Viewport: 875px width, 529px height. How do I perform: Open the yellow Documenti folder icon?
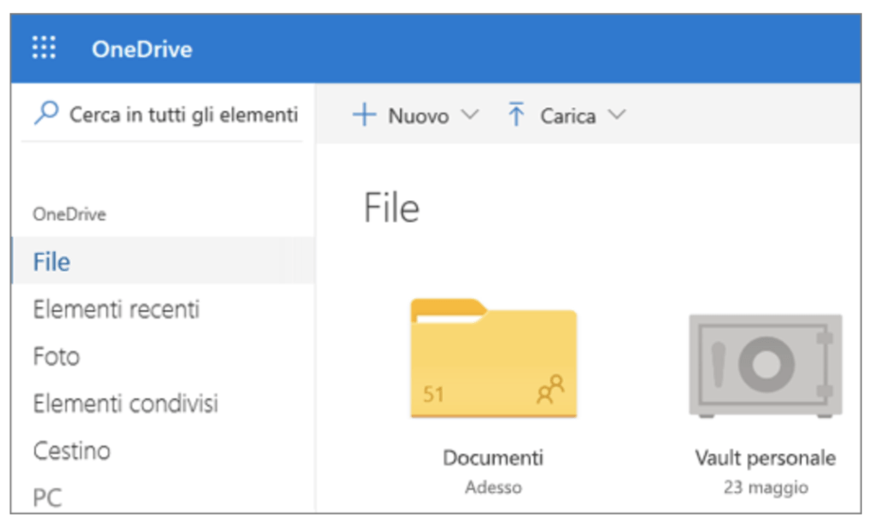(493, 359)
